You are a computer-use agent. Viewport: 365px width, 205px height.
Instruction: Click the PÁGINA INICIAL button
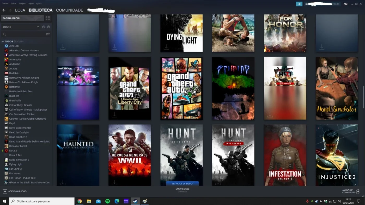click(23, 18)
